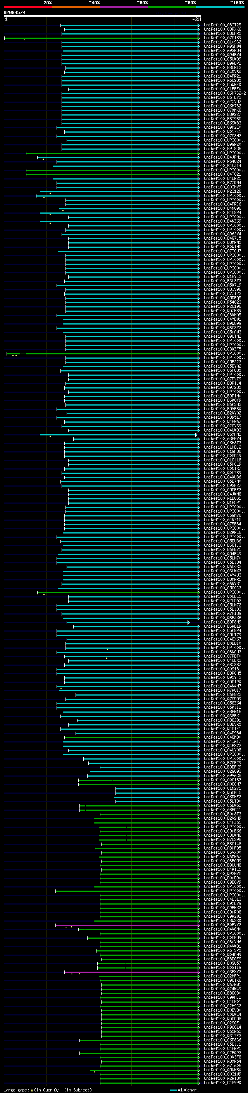Select hit UniRef100_Q4RRC6
The image size is (248, 1093).
222,204
